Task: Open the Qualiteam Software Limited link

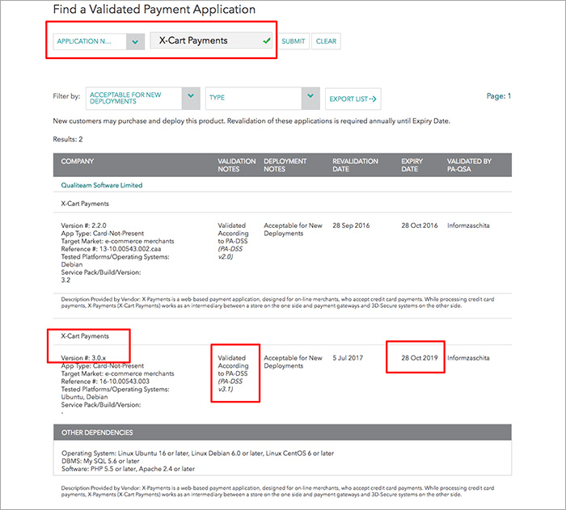Action: pyautogui.click(x=101, y=185)
